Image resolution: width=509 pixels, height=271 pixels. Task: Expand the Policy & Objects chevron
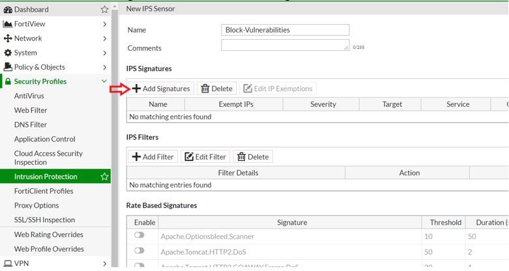(104, 67)
